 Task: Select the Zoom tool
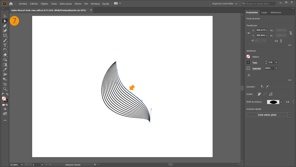pyautogui.click(x=5, y=89)
